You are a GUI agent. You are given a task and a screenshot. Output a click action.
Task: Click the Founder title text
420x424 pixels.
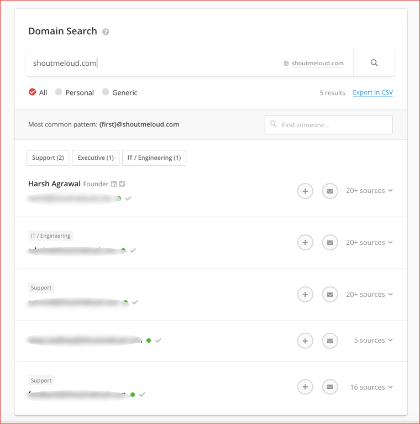[96, 184]
